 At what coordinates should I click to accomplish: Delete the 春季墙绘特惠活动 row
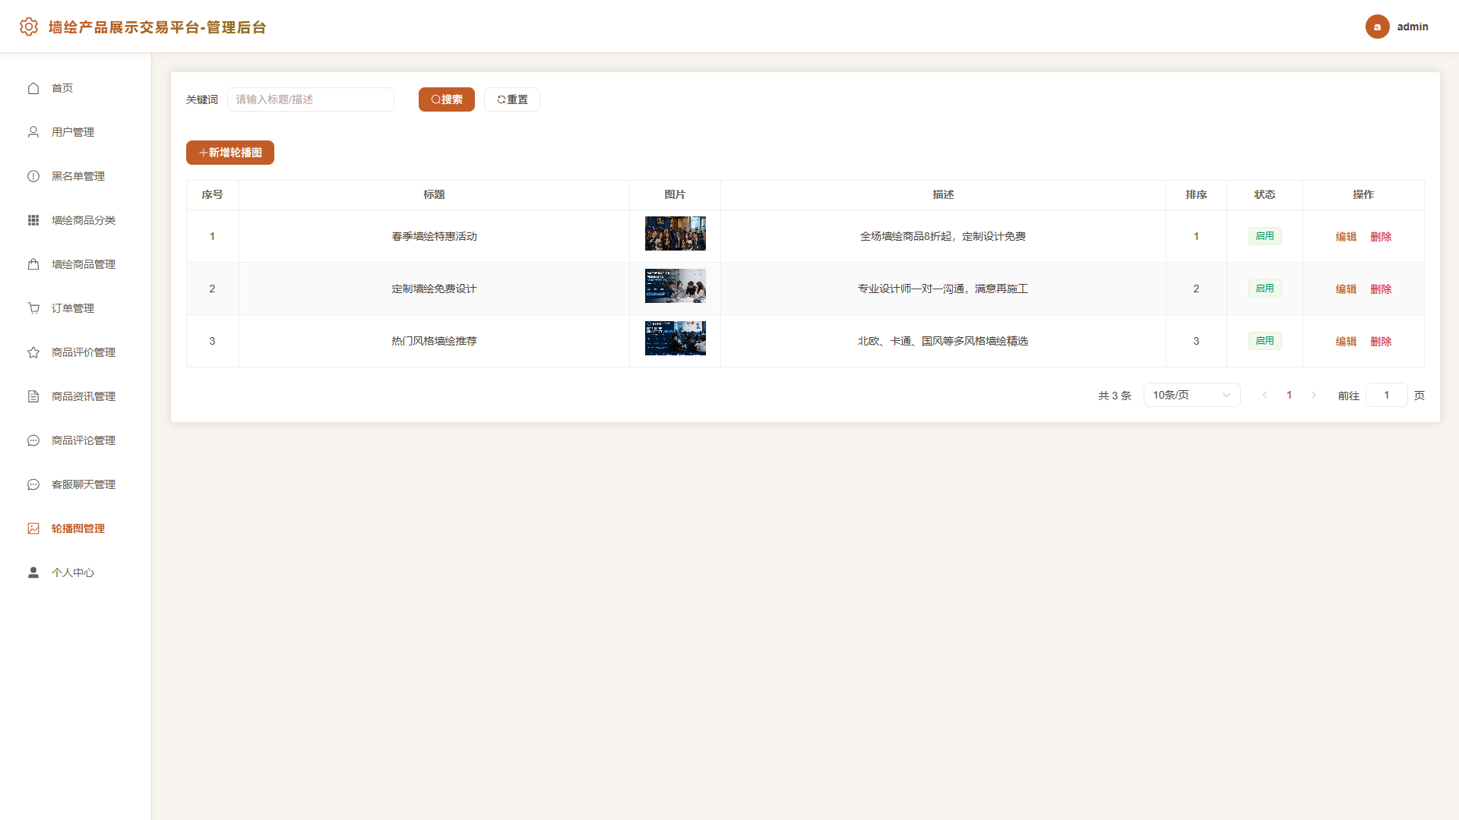click(x=1381, y=237)
